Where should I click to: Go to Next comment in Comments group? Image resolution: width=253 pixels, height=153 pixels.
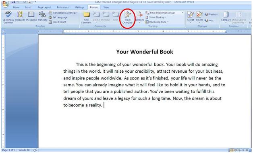click(x=115, y=16)
